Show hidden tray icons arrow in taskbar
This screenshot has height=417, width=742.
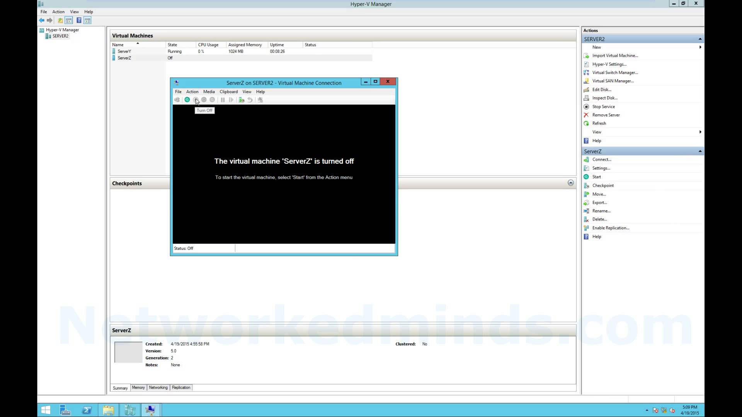(x=647, y=410)
